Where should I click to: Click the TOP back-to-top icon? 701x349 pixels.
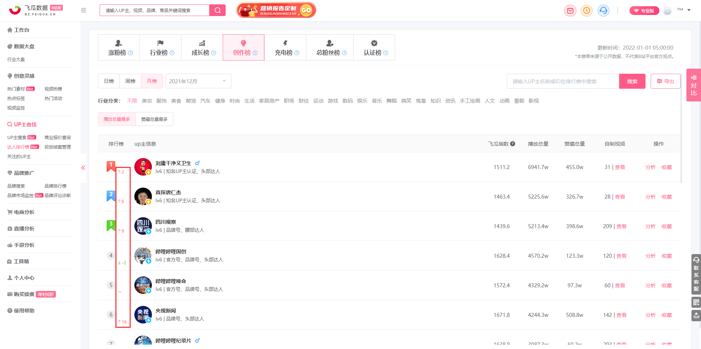coord(696,315)
